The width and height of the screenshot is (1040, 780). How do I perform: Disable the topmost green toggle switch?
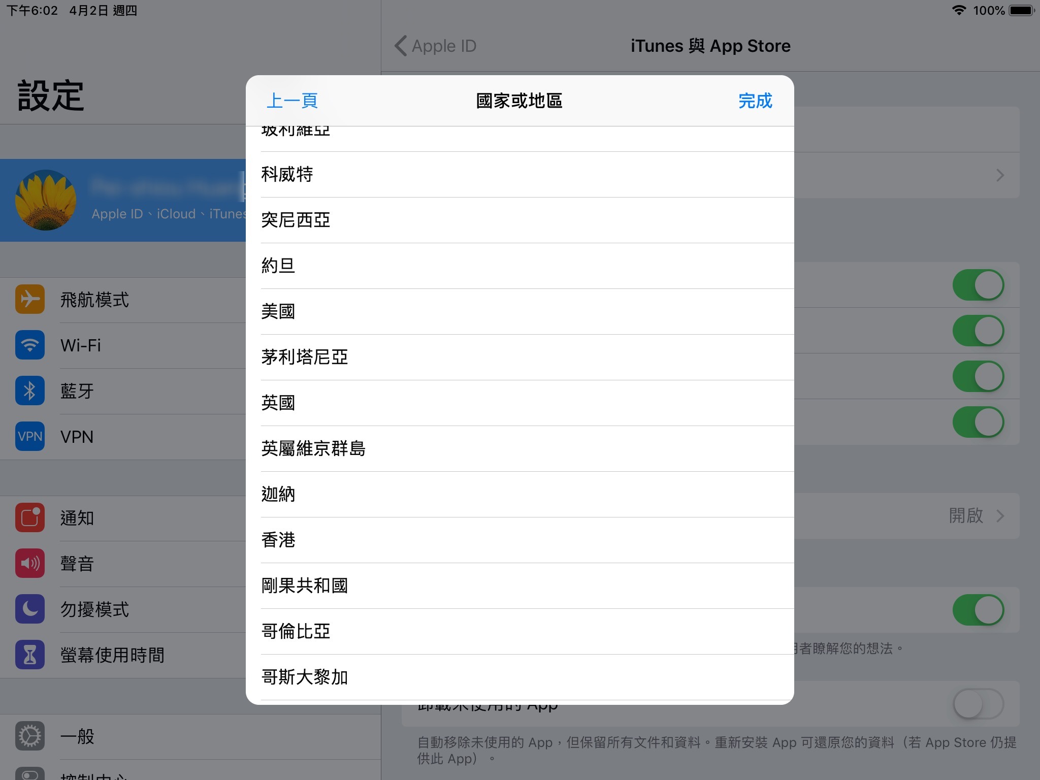[978, 285]
